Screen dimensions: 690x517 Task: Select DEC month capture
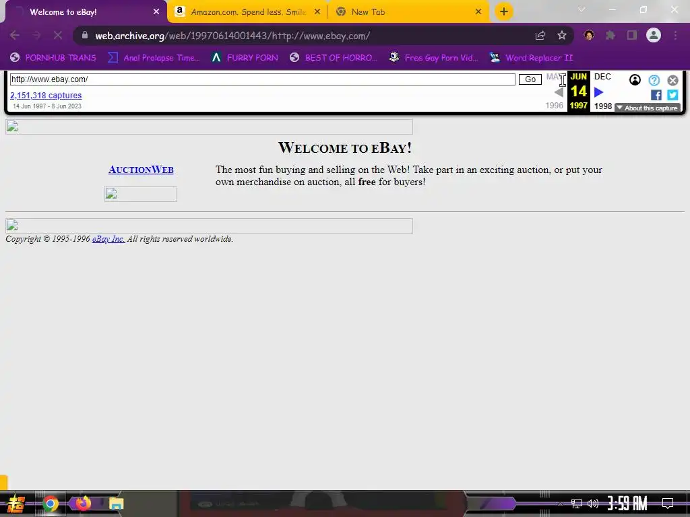pos(602,77)
